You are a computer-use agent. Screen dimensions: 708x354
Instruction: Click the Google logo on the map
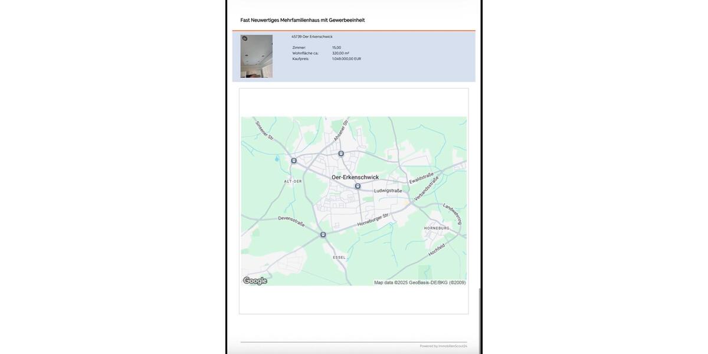point(255,281)
